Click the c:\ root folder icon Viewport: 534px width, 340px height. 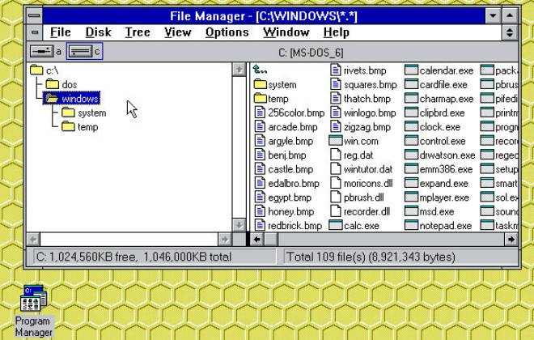coord(36,70)
